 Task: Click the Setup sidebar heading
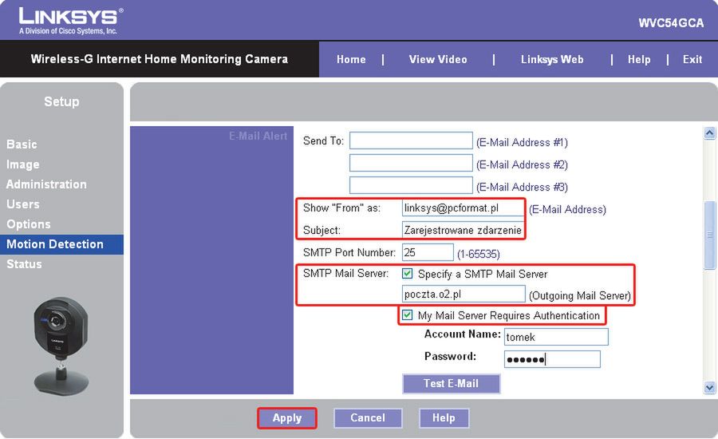[61, 101]
